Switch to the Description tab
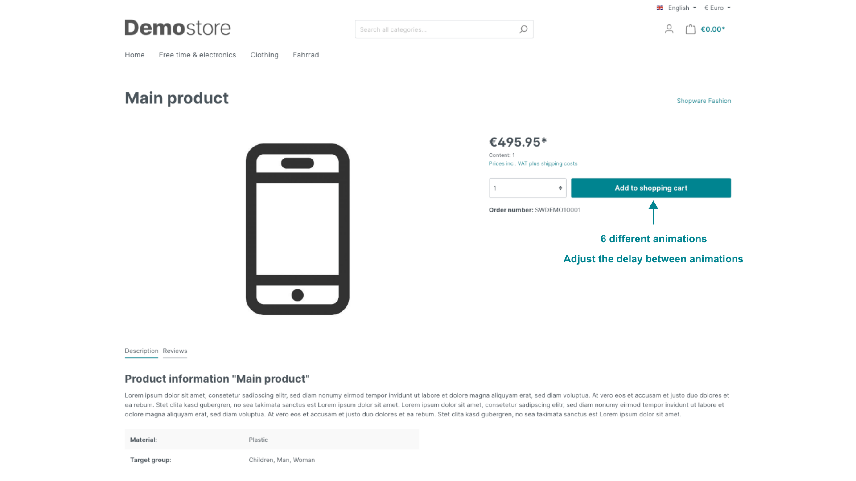 [141, 351]
